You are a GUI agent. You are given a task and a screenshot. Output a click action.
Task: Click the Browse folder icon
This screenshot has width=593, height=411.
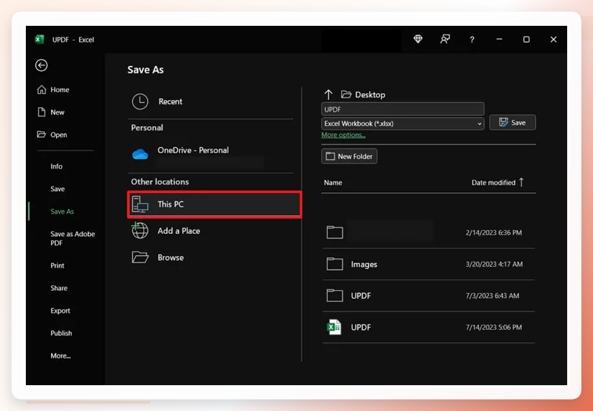[x=140, y=257]
